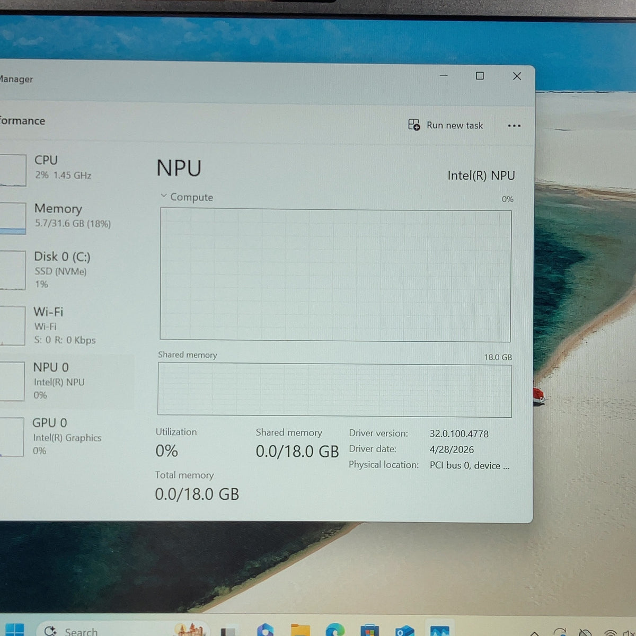Click the Run new task label
The width and height of the screenshot is (636, 636).
(x=455, y=126)
